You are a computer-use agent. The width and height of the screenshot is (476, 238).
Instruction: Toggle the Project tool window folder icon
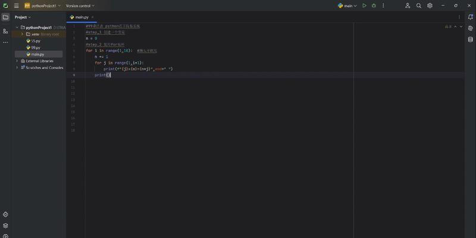tap(5, 17)
